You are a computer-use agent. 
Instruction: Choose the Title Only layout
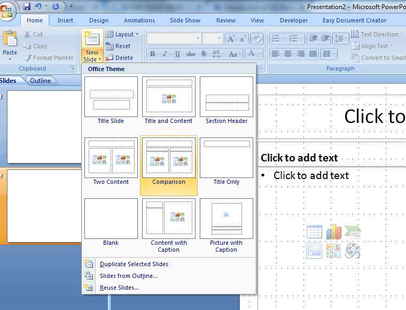227,161
